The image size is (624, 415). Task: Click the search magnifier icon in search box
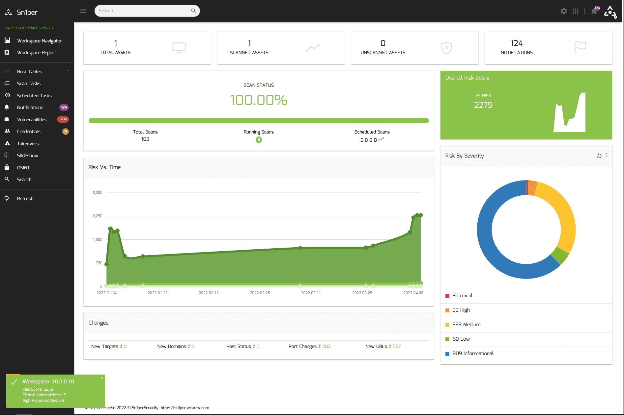[x=193, y=11]
